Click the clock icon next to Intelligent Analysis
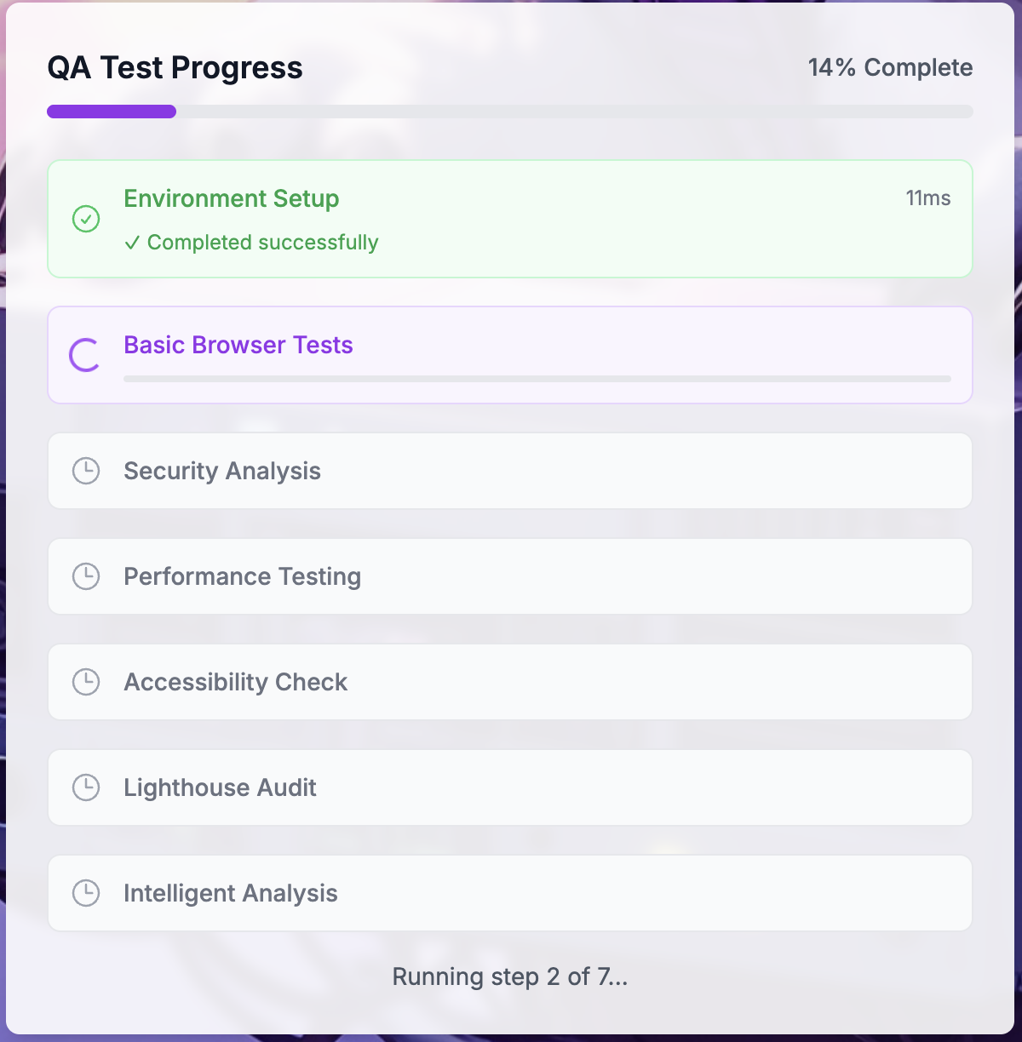 pos(86,893)
